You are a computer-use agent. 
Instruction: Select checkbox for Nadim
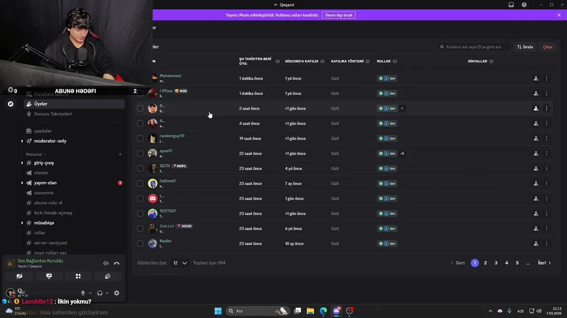[140, 243]
